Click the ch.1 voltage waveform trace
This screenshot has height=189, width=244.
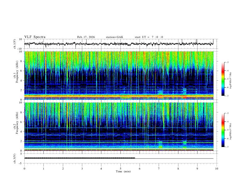tap(119, 44)
